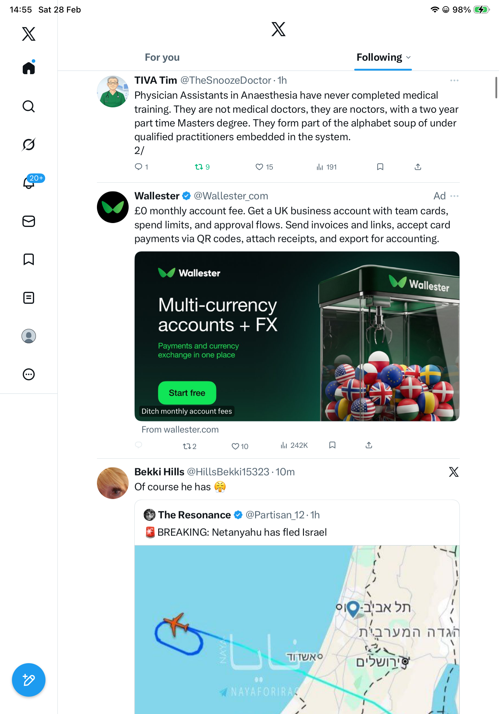Tap the compose post button

click(x=29, y=680)
